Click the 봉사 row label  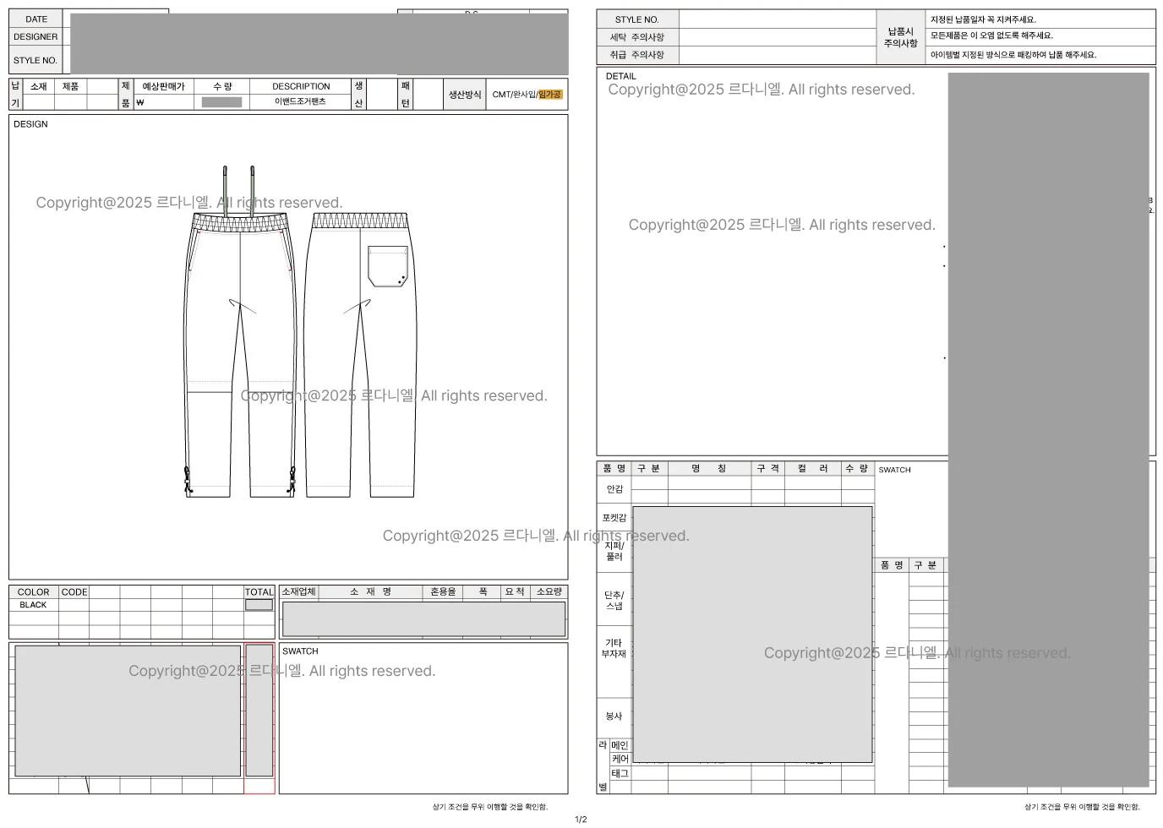(614, 716)
